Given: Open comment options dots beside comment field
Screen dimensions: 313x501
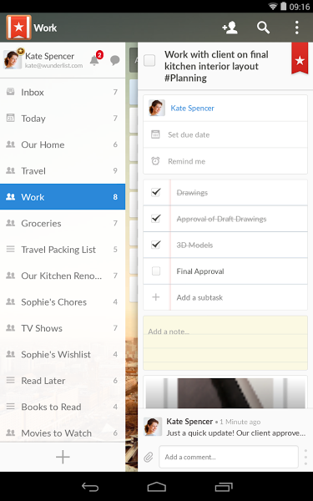Looking at the screenshot, I should click(305, 457).
